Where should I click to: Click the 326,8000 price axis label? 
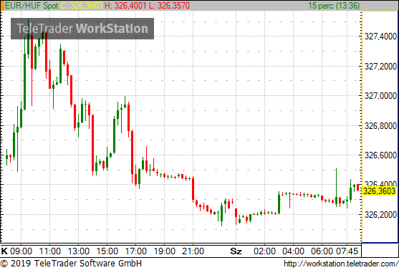coord(380,125)
